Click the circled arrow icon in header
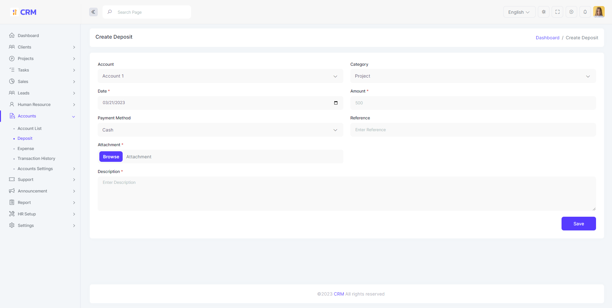This screenshot has width=612, height=308. coord(571,12)
